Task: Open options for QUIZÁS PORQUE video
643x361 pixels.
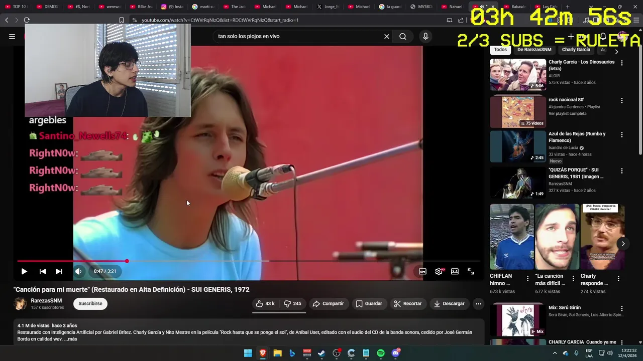Action: pyautogui.click(x=622, y=171)
